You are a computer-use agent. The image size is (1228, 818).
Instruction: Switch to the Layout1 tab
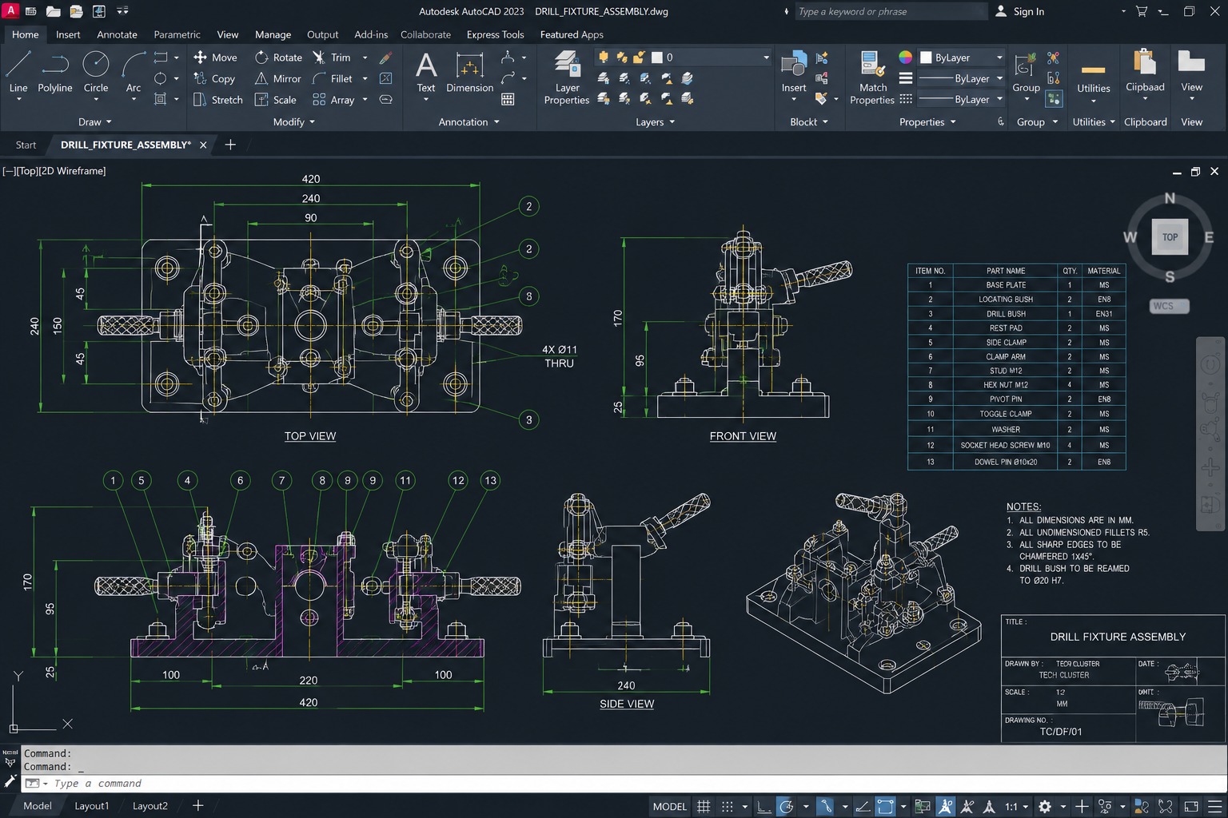92,806
